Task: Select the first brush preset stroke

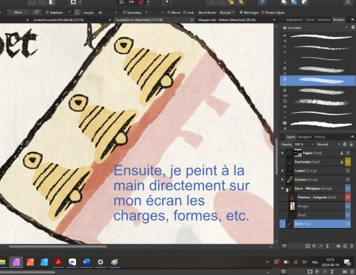Action: (318, 37)
